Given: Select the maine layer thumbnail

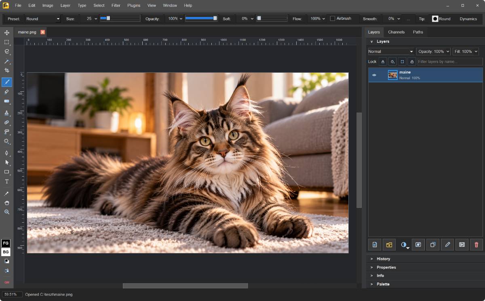Looking at the screenshot, I should pos(392,75).
